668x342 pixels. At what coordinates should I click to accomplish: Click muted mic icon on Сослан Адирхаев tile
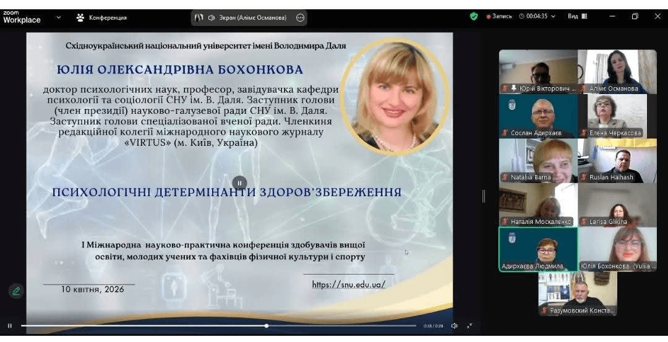505,133
